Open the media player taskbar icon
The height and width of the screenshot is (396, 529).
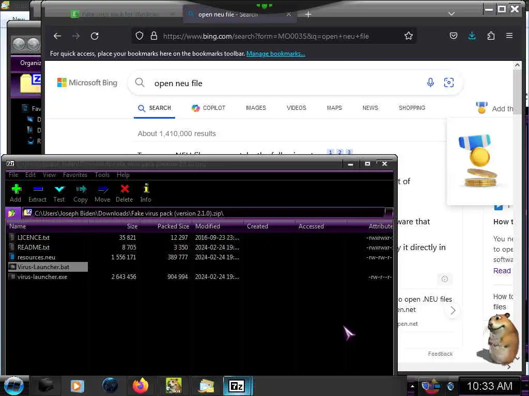click(x=77, y=386)
